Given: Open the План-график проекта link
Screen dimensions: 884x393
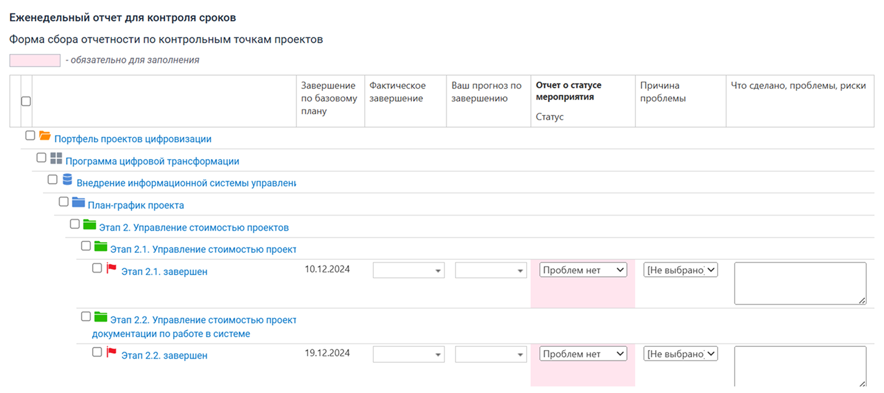Looking at the screenshot, I should [136, 206].
